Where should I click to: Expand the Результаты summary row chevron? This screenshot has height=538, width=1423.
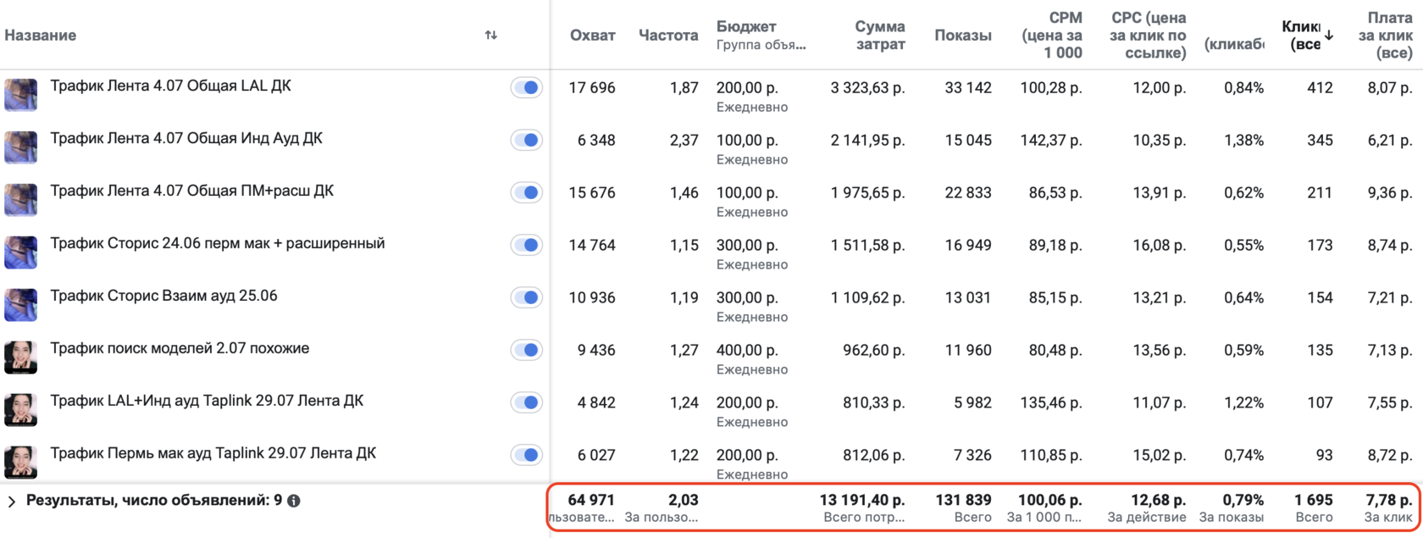[12, 502]
